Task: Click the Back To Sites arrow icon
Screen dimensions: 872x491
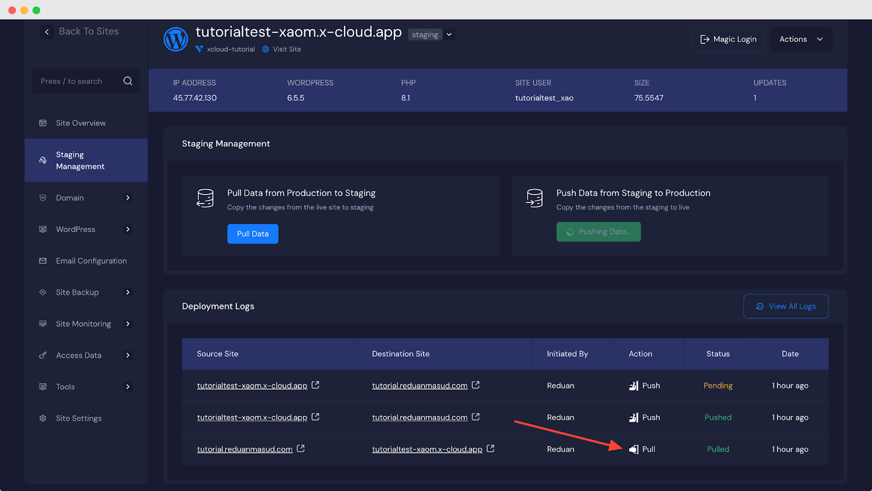Action: (x=47, y=32)
